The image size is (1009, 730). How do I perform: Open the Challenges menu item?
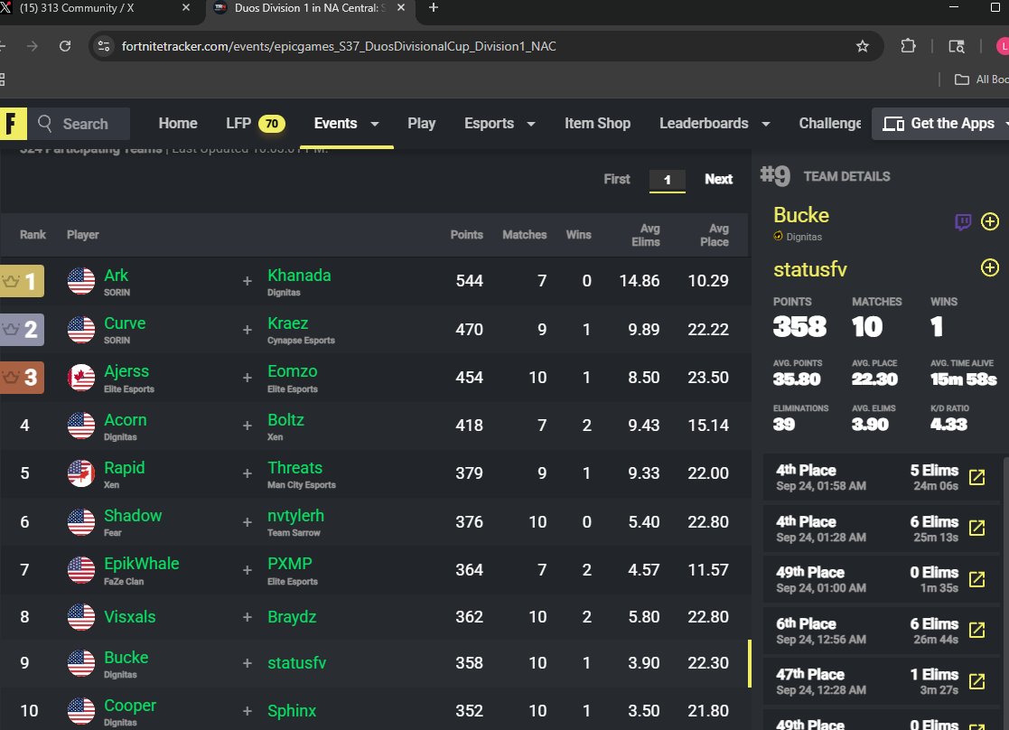[830, 123]
